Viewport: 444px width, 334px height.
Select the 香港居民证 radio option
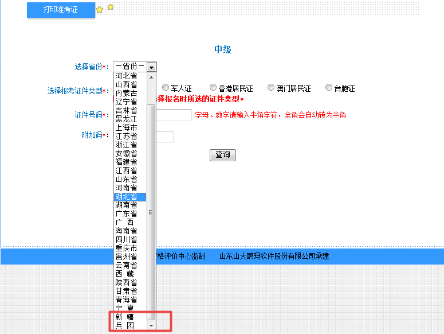click(213, 88)
